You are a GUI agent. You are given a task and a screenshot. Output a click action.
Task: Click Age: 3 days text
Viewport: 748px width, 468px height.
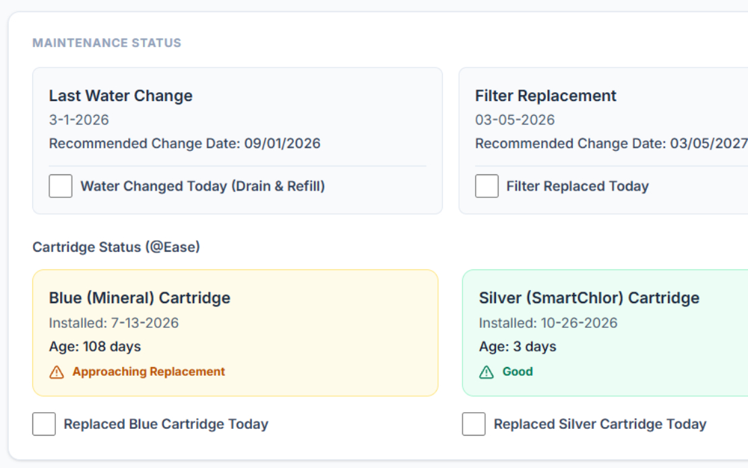(518, 347)
